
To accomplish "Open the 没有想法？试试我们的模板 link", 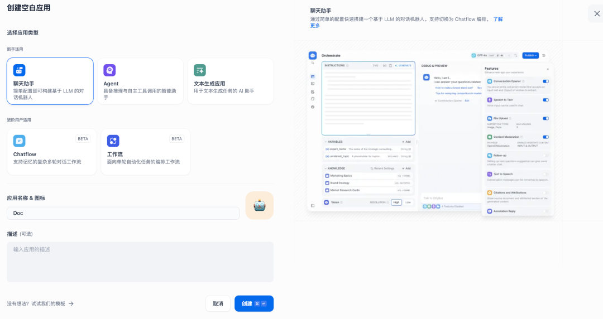I will 40,303.
